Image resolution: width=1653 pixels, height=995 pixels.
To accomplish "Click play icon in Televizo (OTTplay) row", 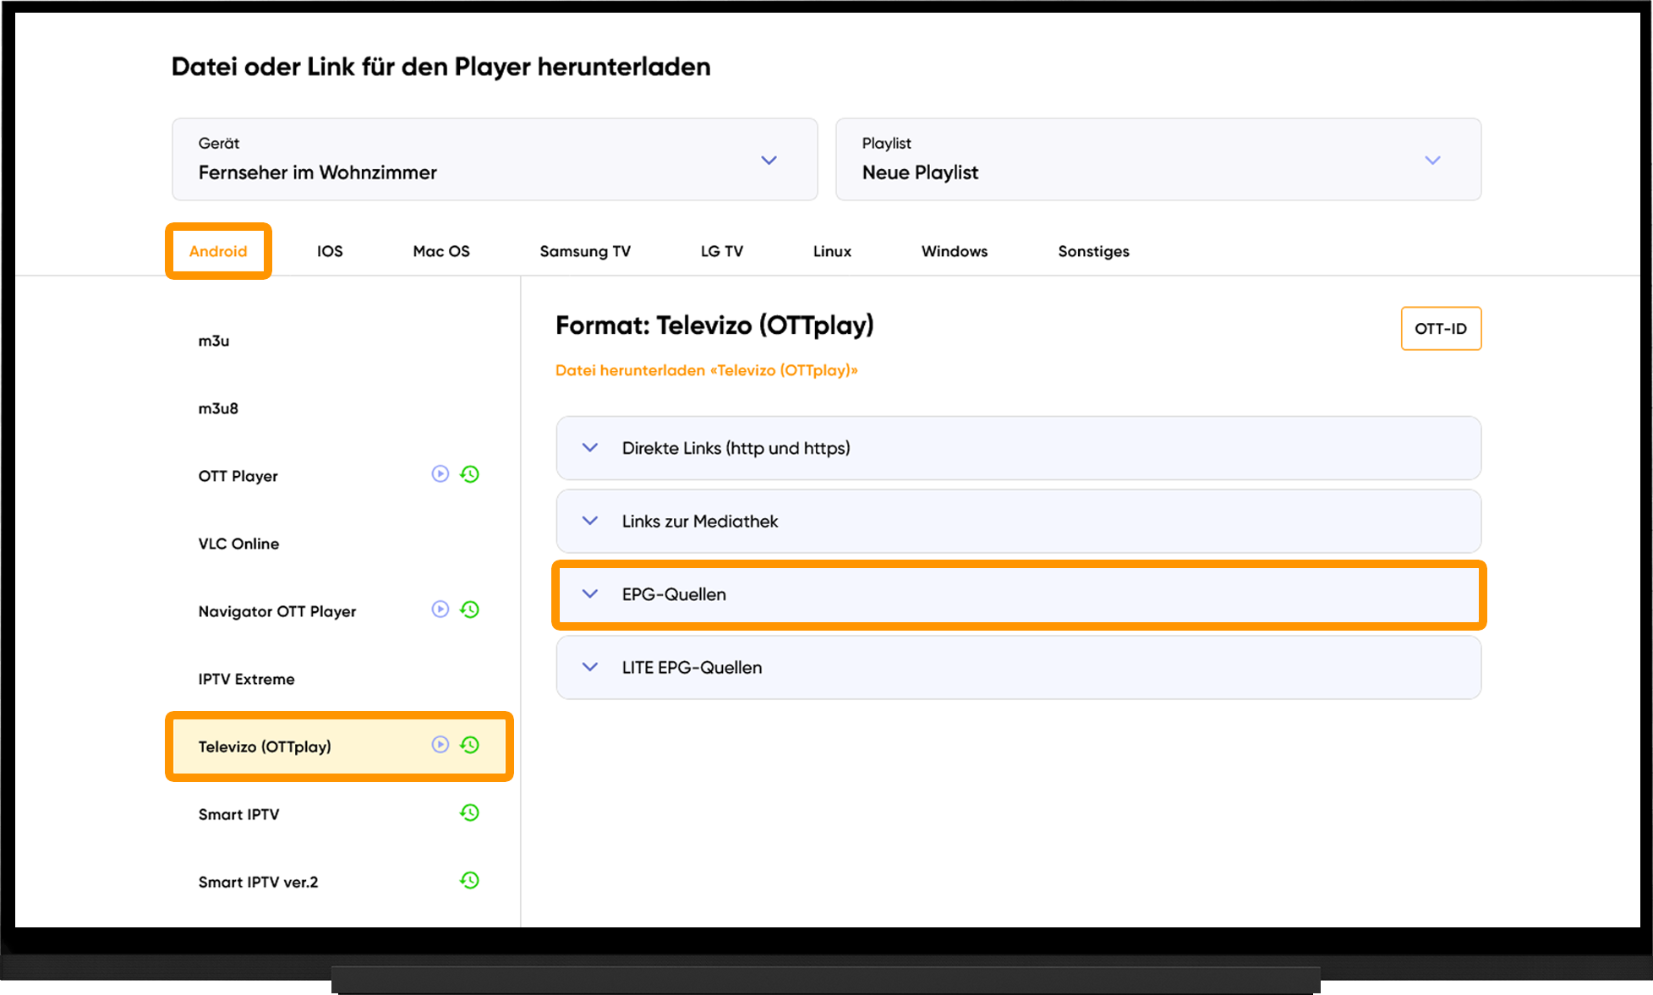I will [440, 745].
